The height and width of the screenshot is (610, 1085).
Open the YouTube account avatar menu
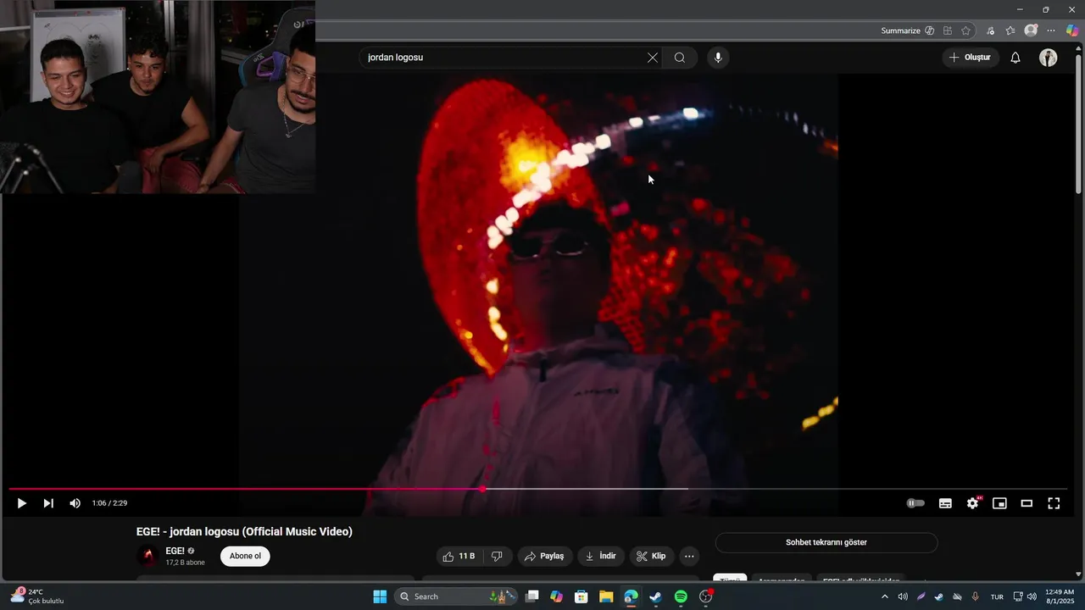tap(1049, 58)
